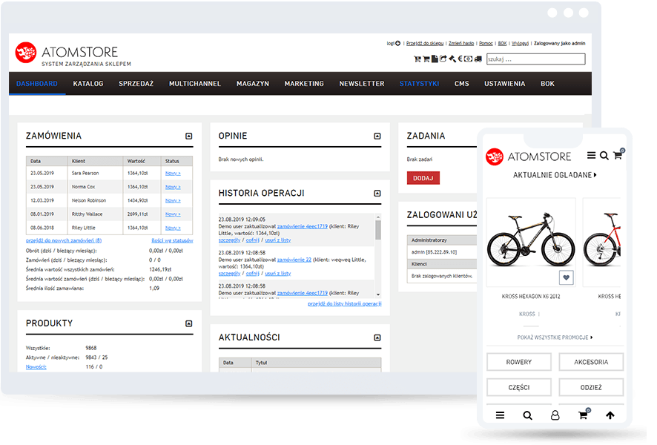The height and width of the screenshot is (445, 657).
Task: Switch to the Statystyki menu
Action: (419, 84)
